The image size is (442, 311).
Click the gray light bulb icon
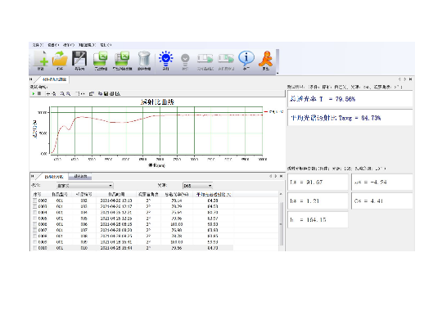pos(185,60)
